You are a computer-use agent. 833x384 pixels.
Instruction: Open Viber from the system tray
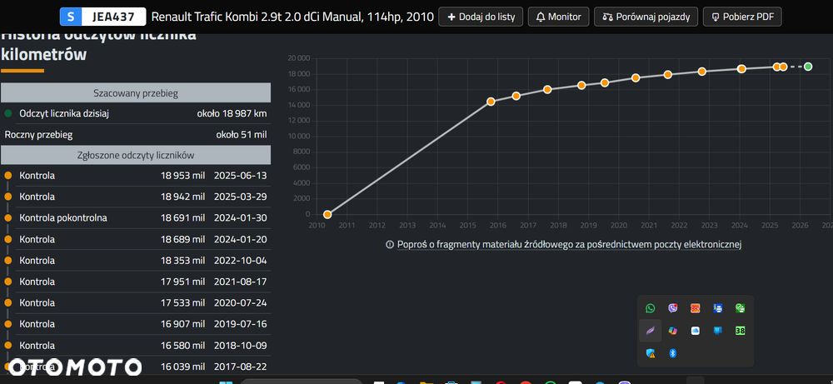pos(672,308)
